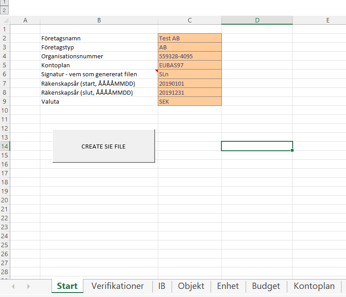Click the signature cell containing SLn
The width and height of the screenshot is (346, 297).
pos(190,74)
